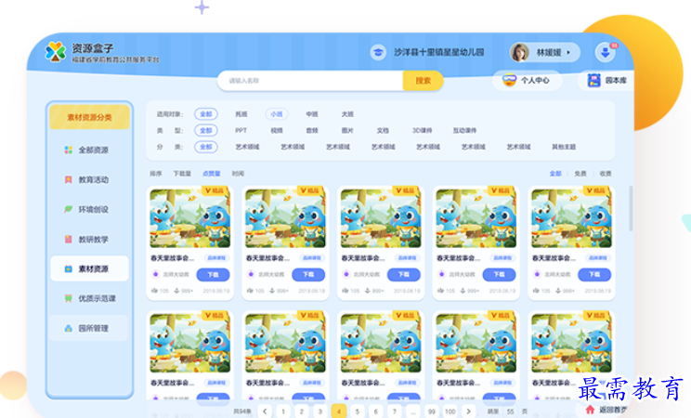Choose 全部 in the 适用对象 row

[x=206, y=114]
